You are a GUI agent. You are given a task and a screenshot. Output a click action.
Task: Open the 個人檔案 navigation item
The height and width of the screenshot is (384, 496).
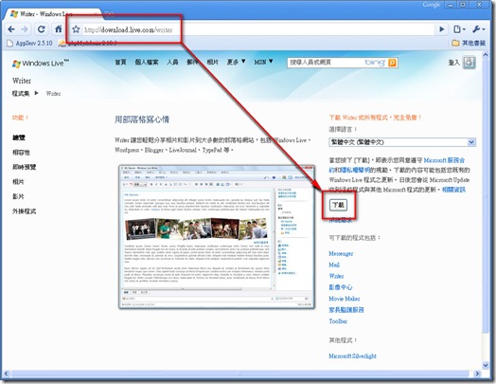pos(147,62)
